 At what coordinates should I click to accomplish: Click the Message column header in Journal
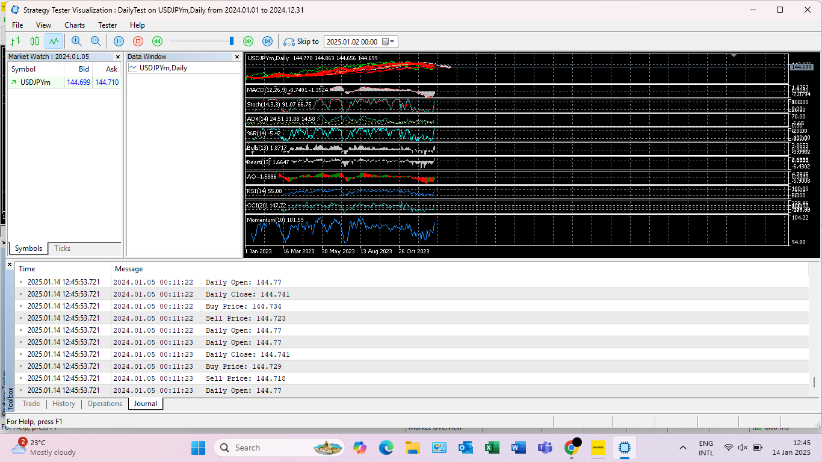click(129, 269)
